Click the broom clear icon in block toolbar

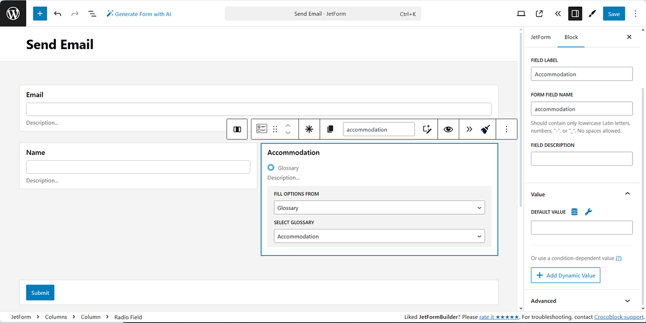[x=486, y=129]
